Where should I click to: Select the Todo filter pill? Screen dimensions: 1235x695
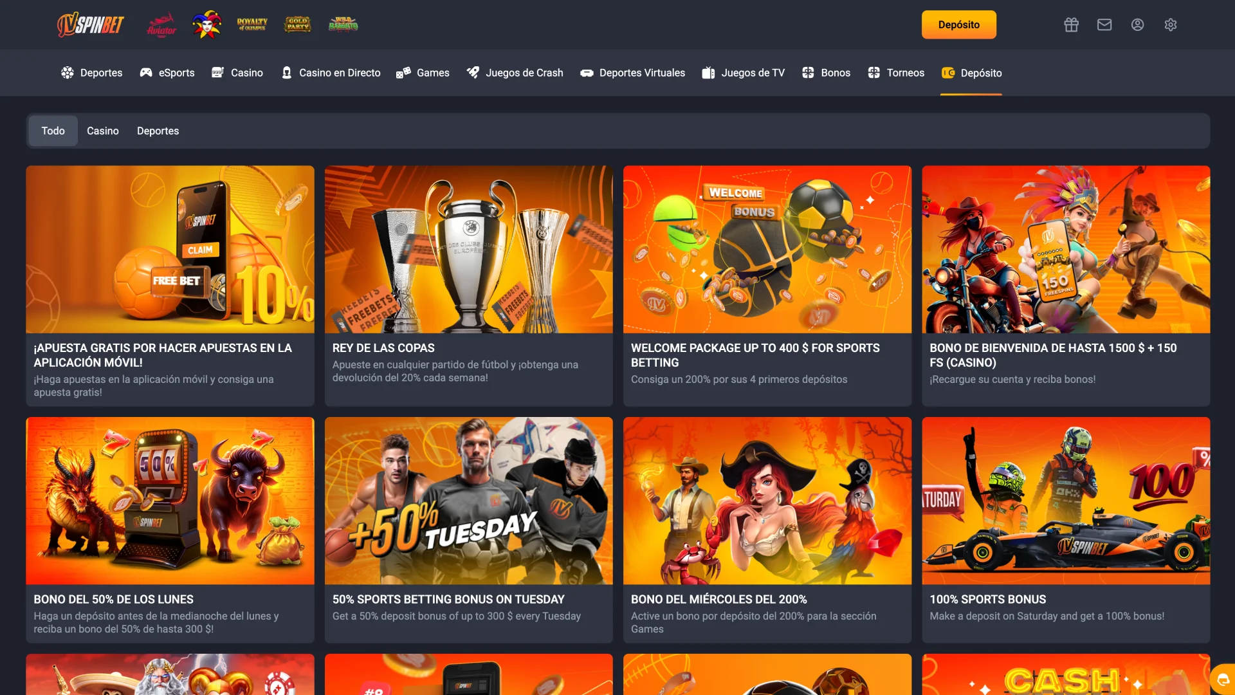point(53,131)
